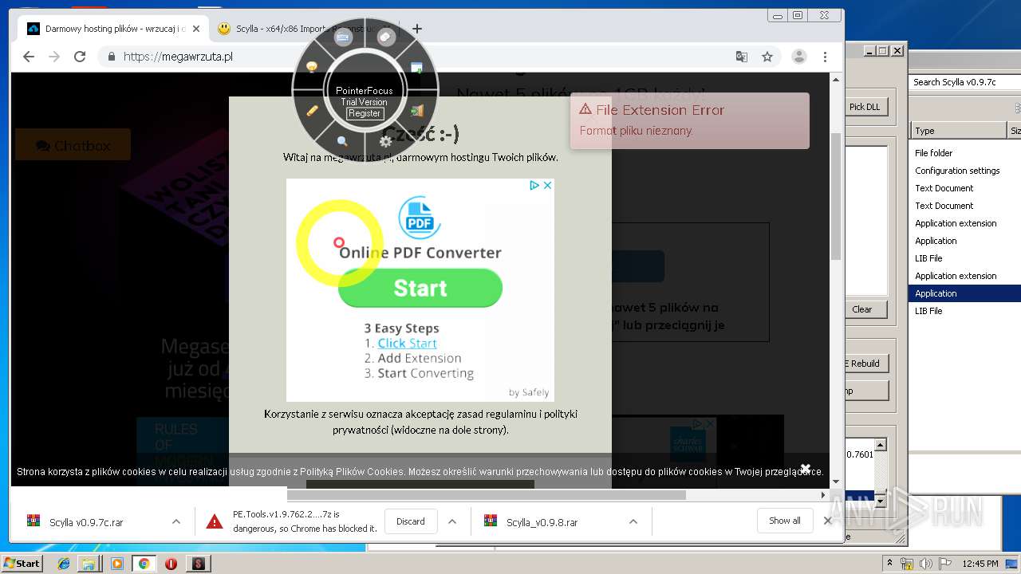Open a new Chrome tab
The width and height of the screenshot is (1021, 574).
click(x=417, y=28)
